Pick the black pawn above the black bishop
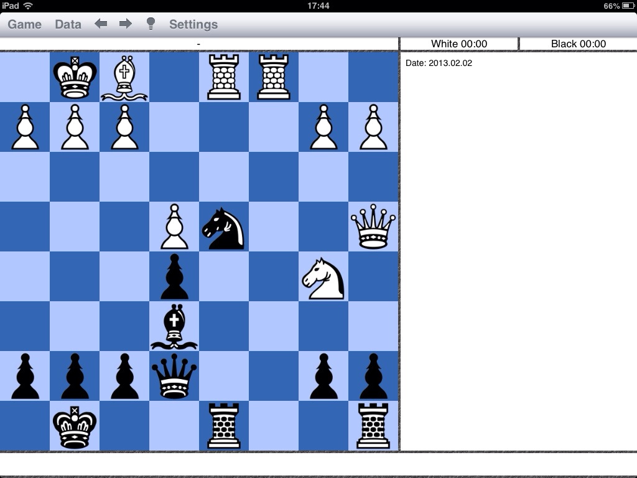This screenshot has width=637, height=478. click(x=174, y=278)
